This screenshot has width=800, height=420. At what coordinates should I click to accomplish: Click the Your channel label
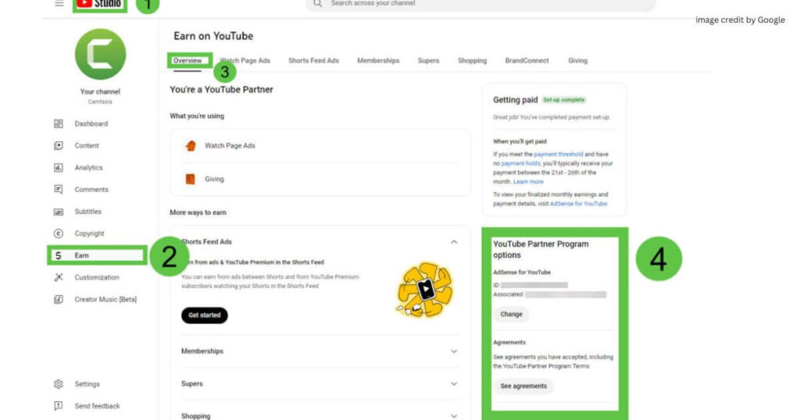pos(100,92)
